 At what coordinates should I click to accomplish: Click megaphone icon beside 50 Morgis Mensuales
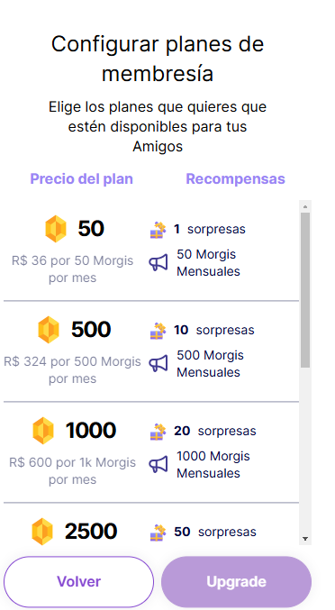point(158,262)
